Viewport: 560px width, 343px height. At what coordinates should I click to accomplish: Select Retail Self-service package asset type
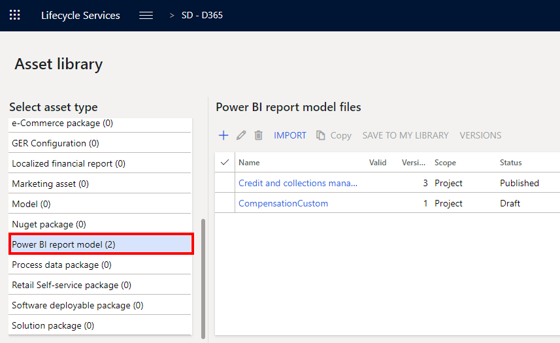pyautogui.click(x=100, y=285)
